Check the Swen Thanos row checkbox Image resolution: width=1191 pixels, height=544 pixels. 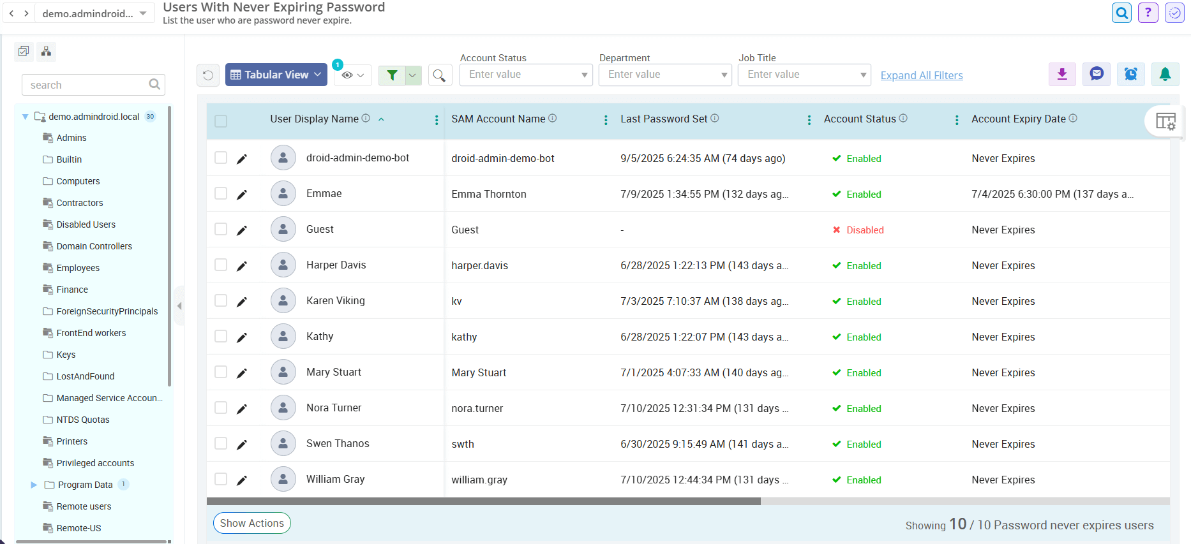point(221,443)
